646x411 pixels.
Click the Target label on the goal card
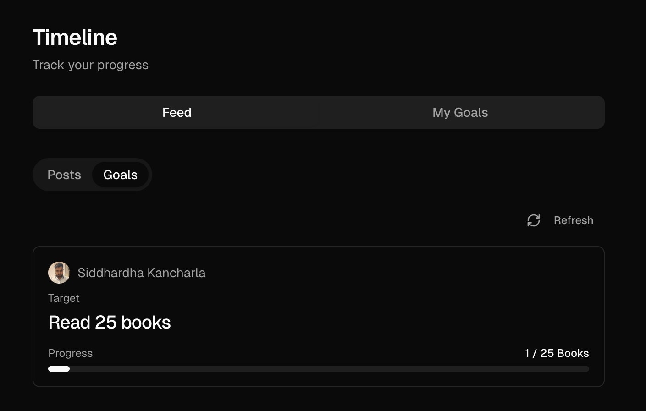(x=64, y=298)
